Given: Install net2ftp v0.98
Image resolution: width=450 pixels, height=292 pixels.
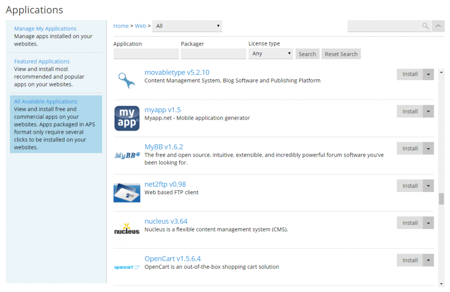Looking at the screenshot, I should (410, 186).
